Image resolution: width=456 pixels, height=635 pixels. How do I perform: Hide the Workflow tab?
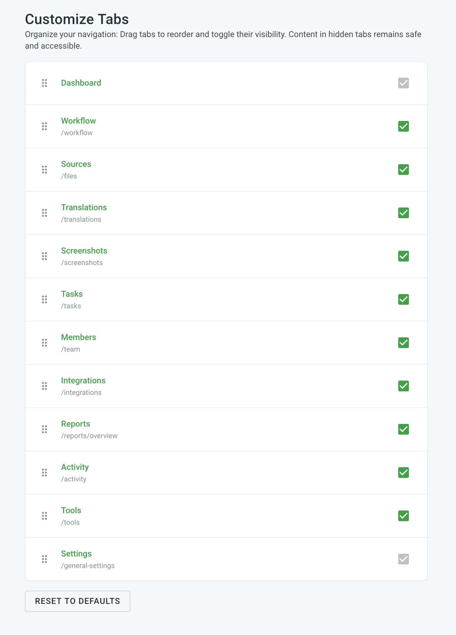tap(403, 126)
